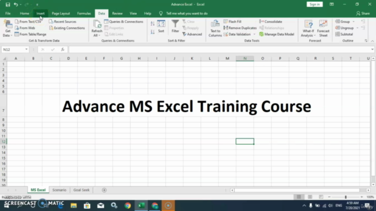Zoom in with plus button
Image resolution: width=376 pixels, height=211 pixels.
click(x=362, y=197)
